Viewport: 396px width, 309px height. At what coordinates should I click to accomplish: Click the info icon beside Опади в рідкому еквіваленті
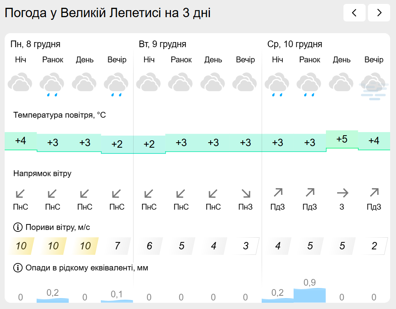pos(18,268)
